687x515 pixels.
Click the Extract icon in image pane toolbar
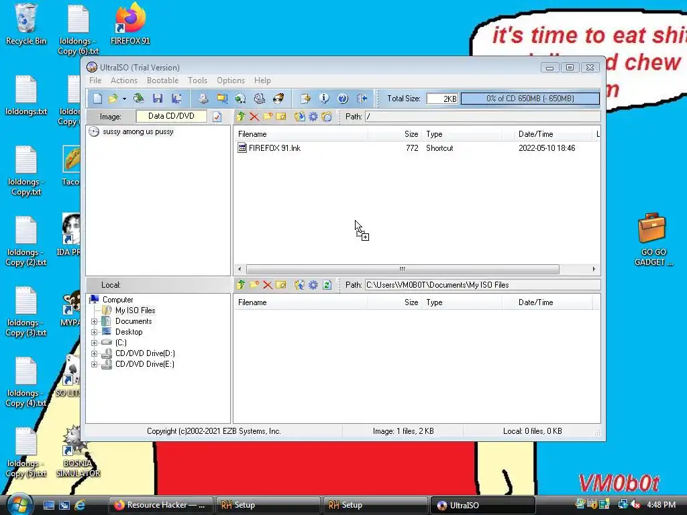tap(300, 117)
